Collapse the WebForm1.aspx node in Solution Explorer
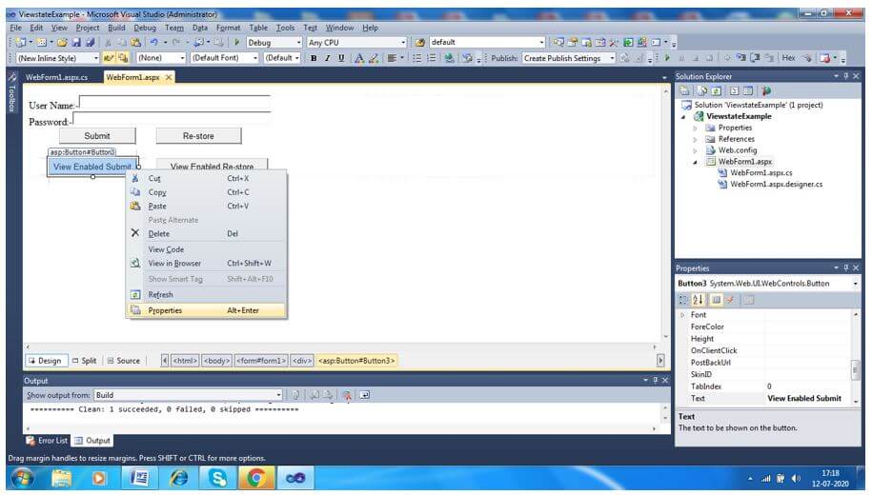This screenshot has width=872, height=495. click(x=695, y=162)
